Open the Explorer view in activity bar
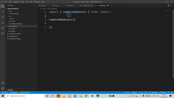This screenshot has height=98, width=174. coord(3,6)
